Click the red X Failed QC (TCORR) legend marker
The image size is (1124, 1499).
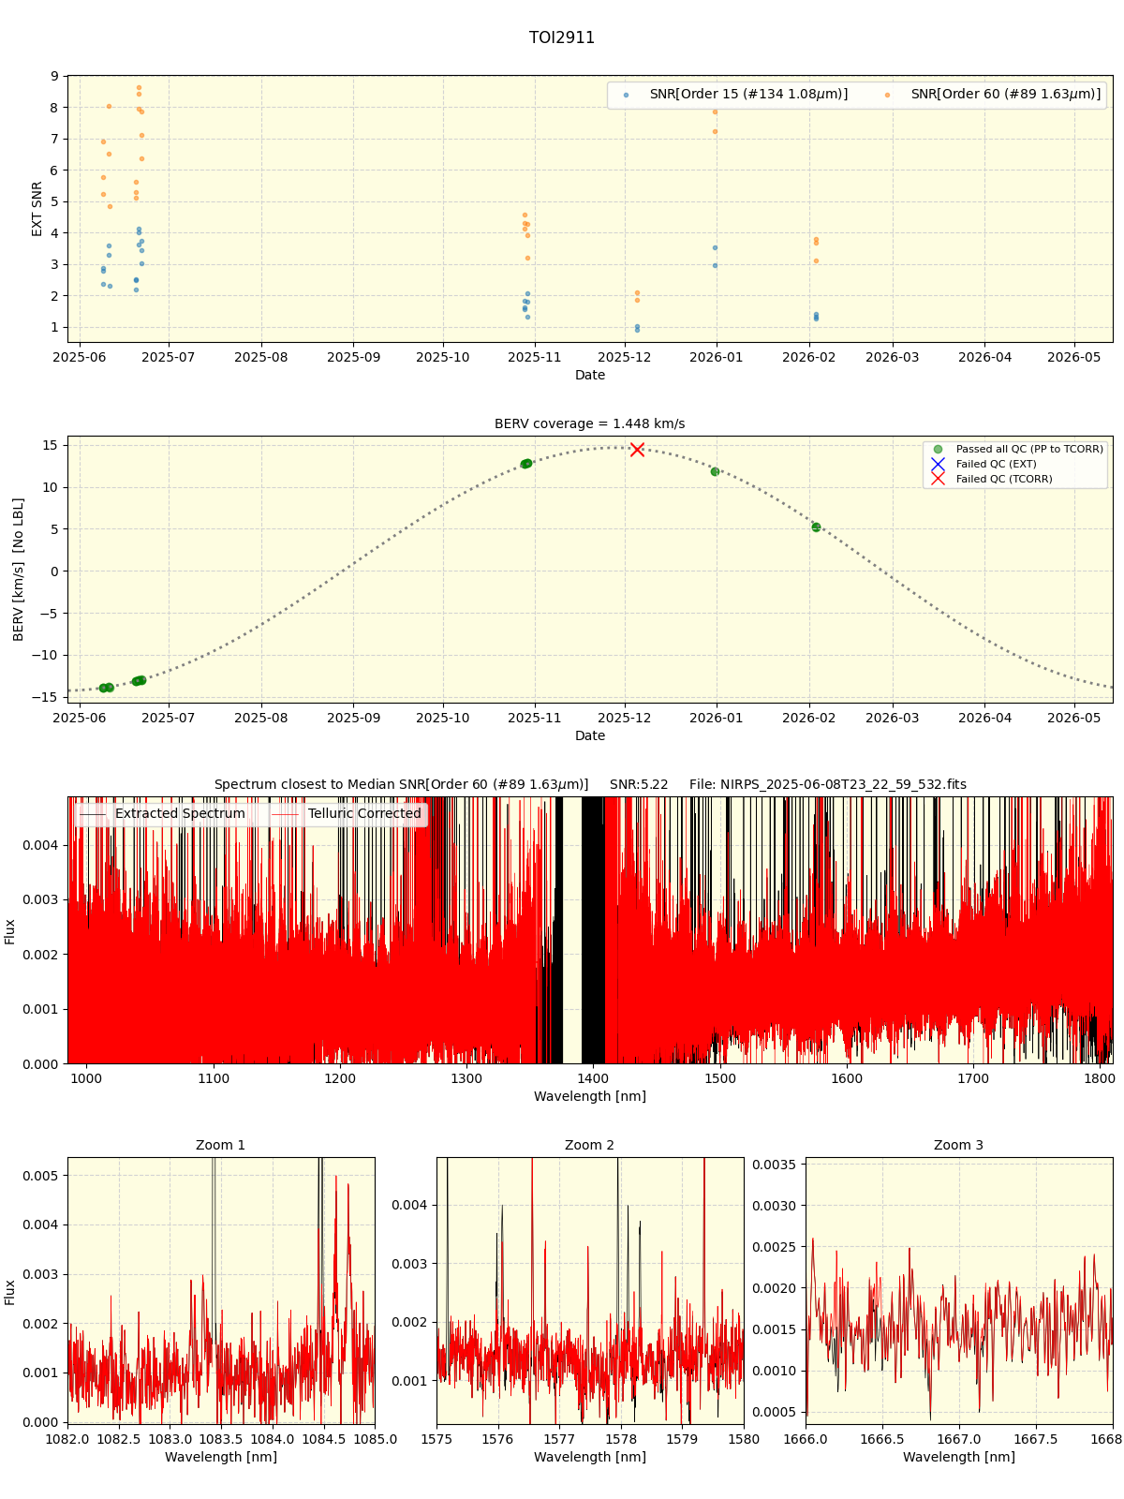[938, 479]
